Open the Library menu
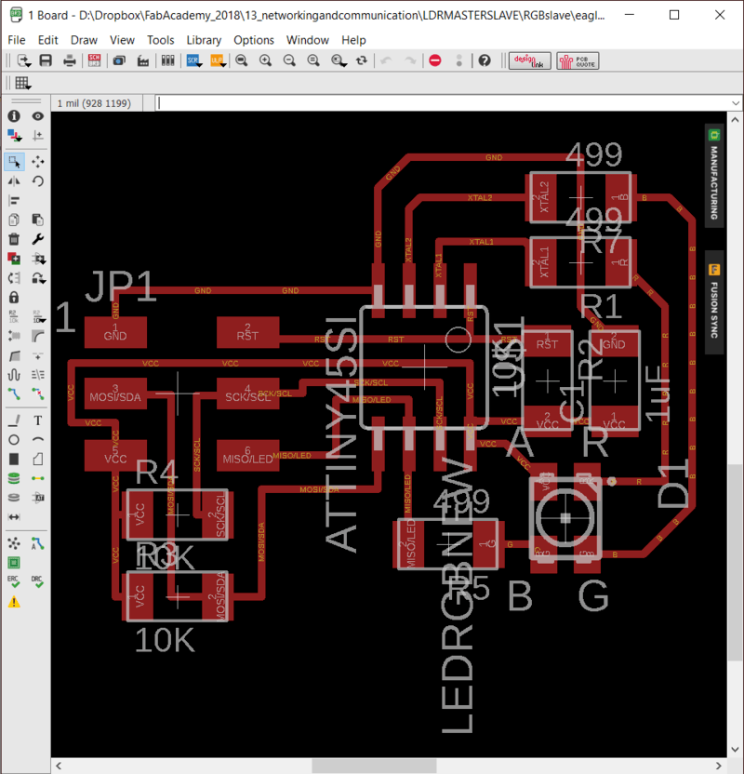Screen dimensions: 744x774 tap(204, 40)
